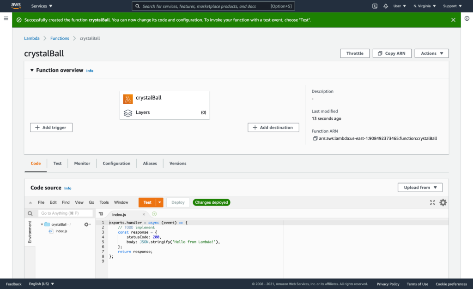Open the Actions dropdown

tap(432, 53)
